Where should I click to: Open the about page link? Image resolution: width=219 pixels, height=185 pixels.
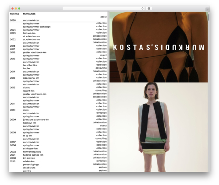pos(103,17)
